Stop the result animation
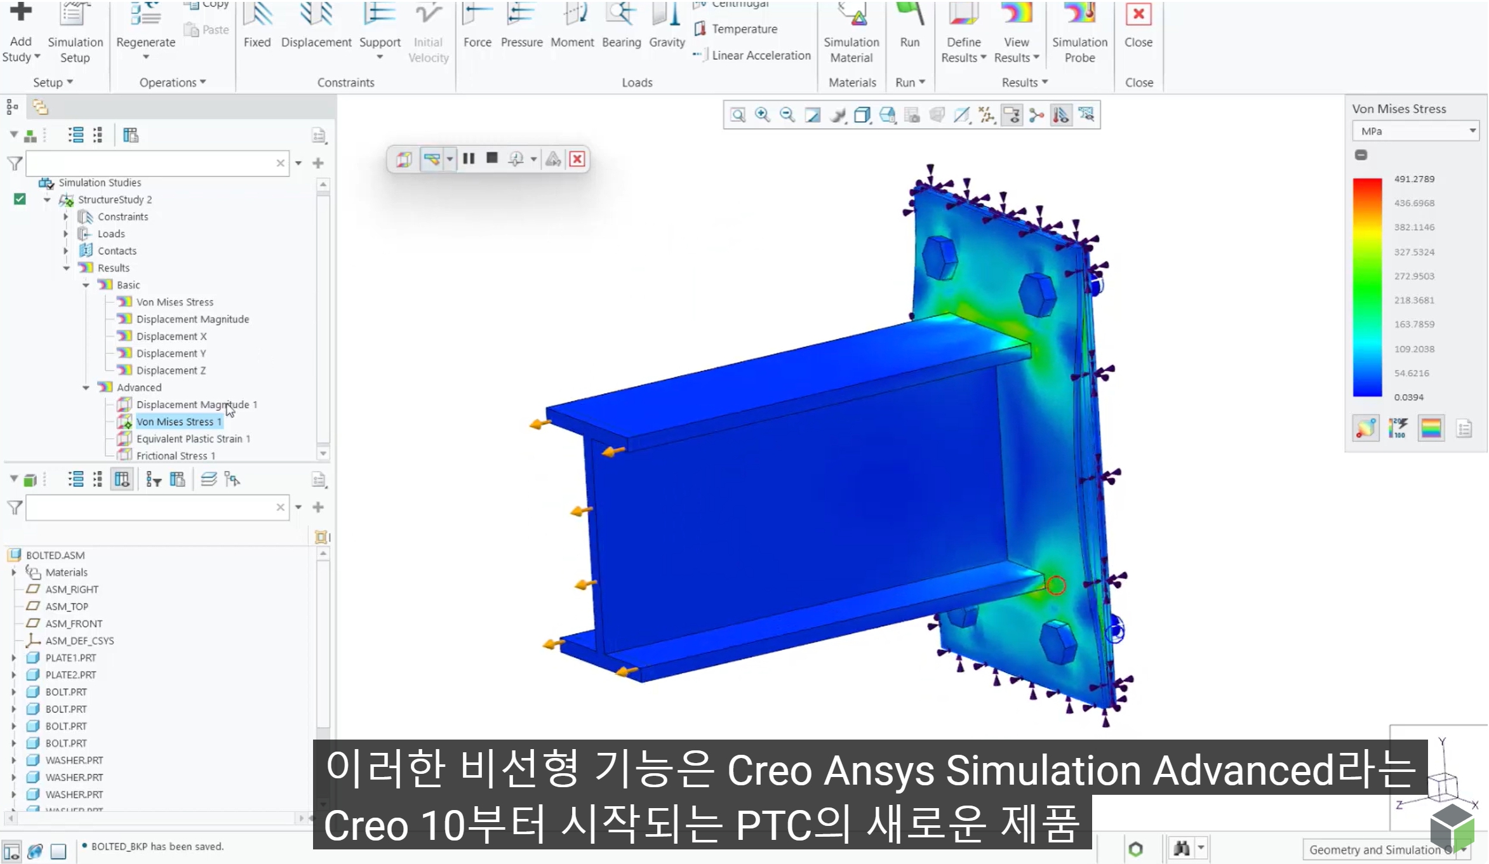This screenshot has width=1489, height=864. coord(491,158)
